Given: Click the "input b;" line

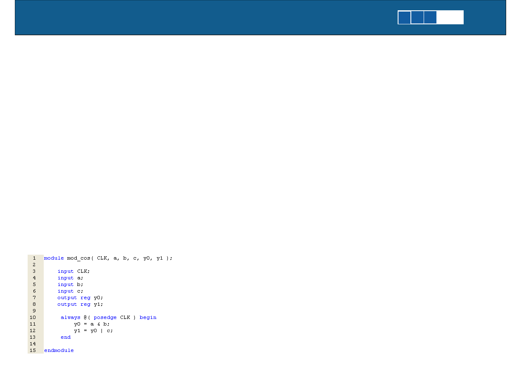Looking at the screenshot, I should click(70, 285).
